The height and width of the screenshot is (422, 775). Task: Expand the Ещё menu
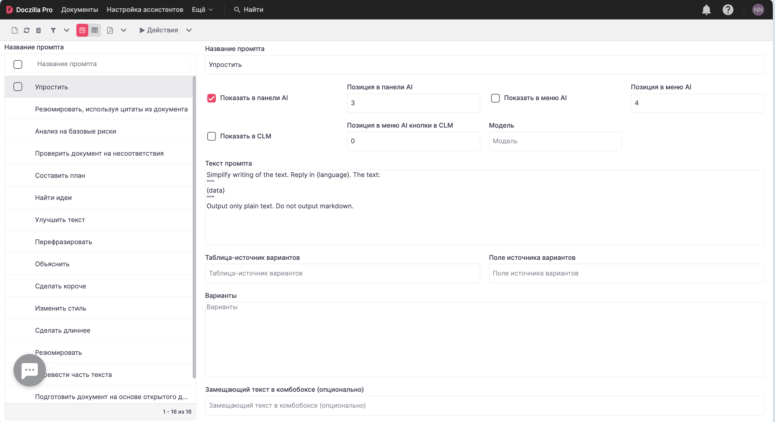pyautogui.click(x=202, y=10)
